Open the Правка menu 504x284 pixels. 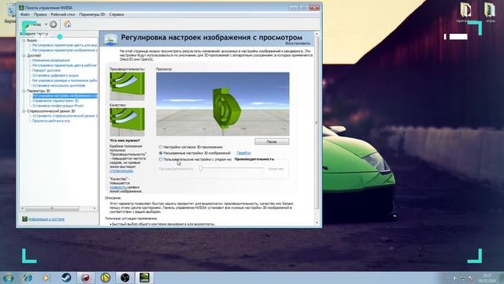coord(40,14)
